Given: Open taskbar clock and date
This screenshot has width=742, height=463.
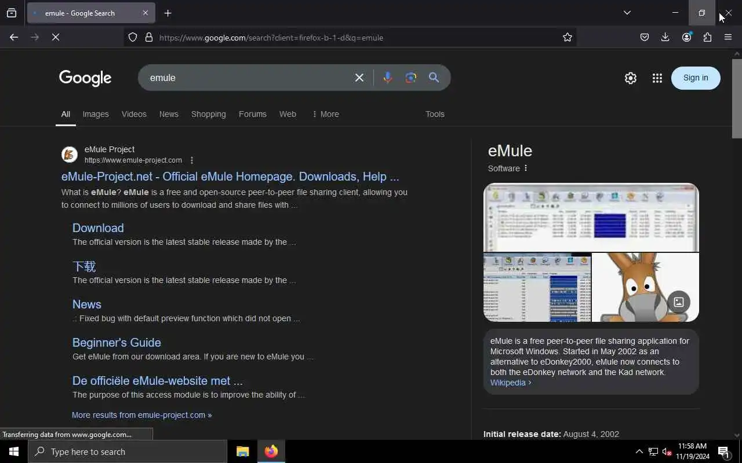Looking at the screenshot, I should [693, 451].
